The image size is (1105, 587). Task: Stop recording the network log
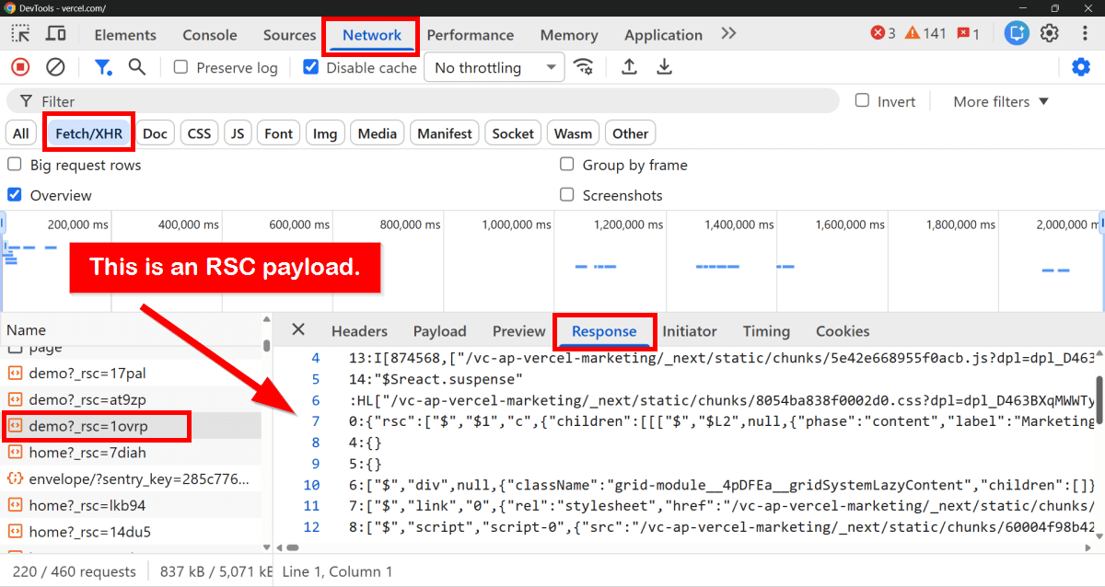click(19, 66)
